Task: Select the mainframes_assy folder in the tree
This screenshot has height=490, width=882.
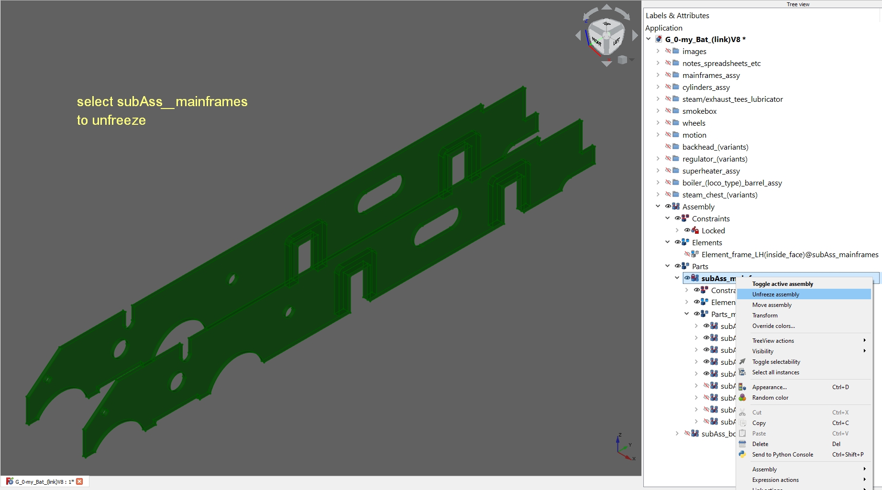Action: pos(711,75)
